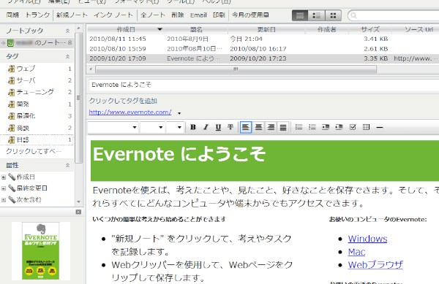This screenshot has height=284, width=439.
Task: Click the search magnifier icon
Action: (353, 15)
